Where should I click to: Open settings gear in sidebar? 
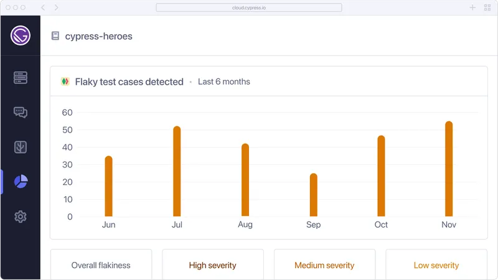coord(21,217)
